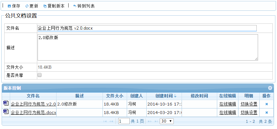Click the 复制版本 copy icon
This screenshot has height=129, width=277.
click(45, 6)
